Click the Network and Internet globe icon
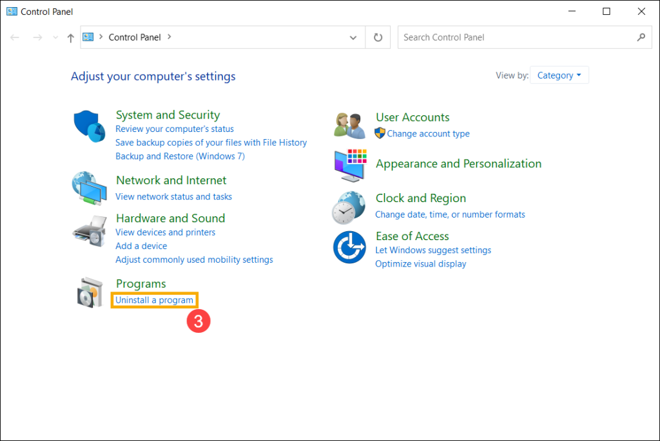The height and width of the screenshot is (441, 660). pos(89,188)
